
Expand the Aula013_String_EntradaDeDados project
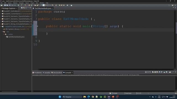point(1,24)
